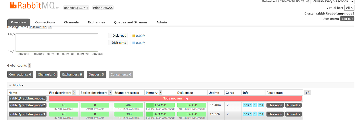357x120 pixels.
Task: Open node rabbit@rabbitmq-node3 details
Action: (28, 114)
